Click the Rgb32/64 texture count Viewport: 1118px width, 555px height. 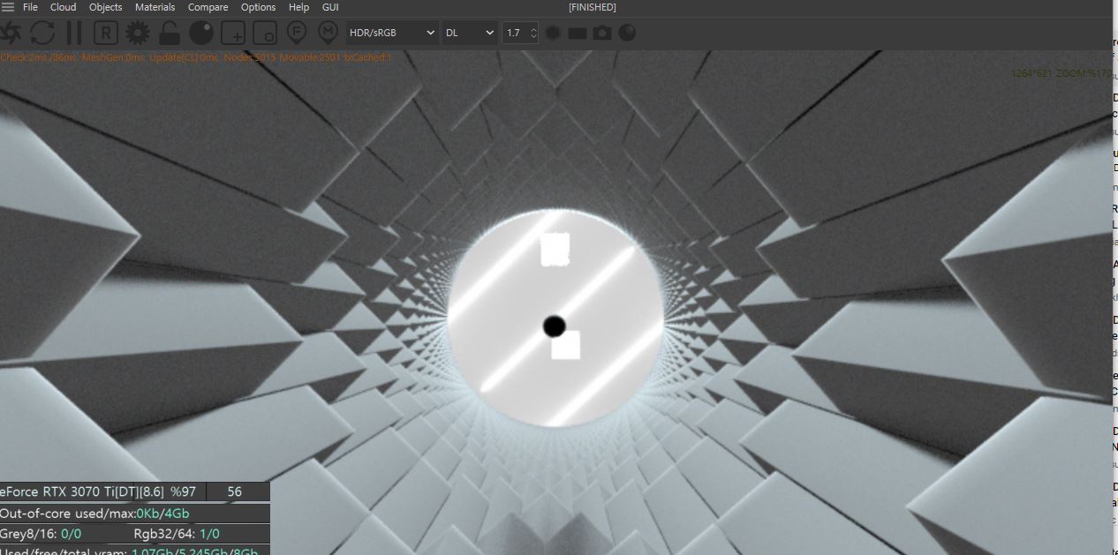coord(177,534)
